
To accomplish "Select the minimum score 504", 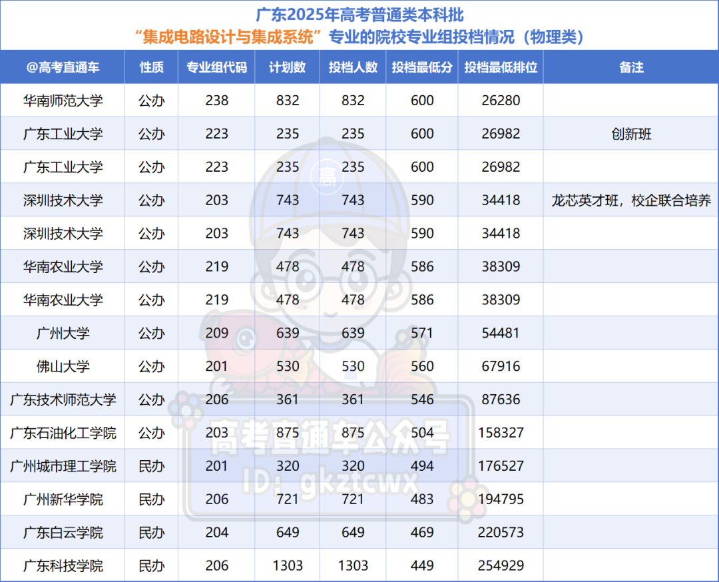I will click(x=422, y=432).
